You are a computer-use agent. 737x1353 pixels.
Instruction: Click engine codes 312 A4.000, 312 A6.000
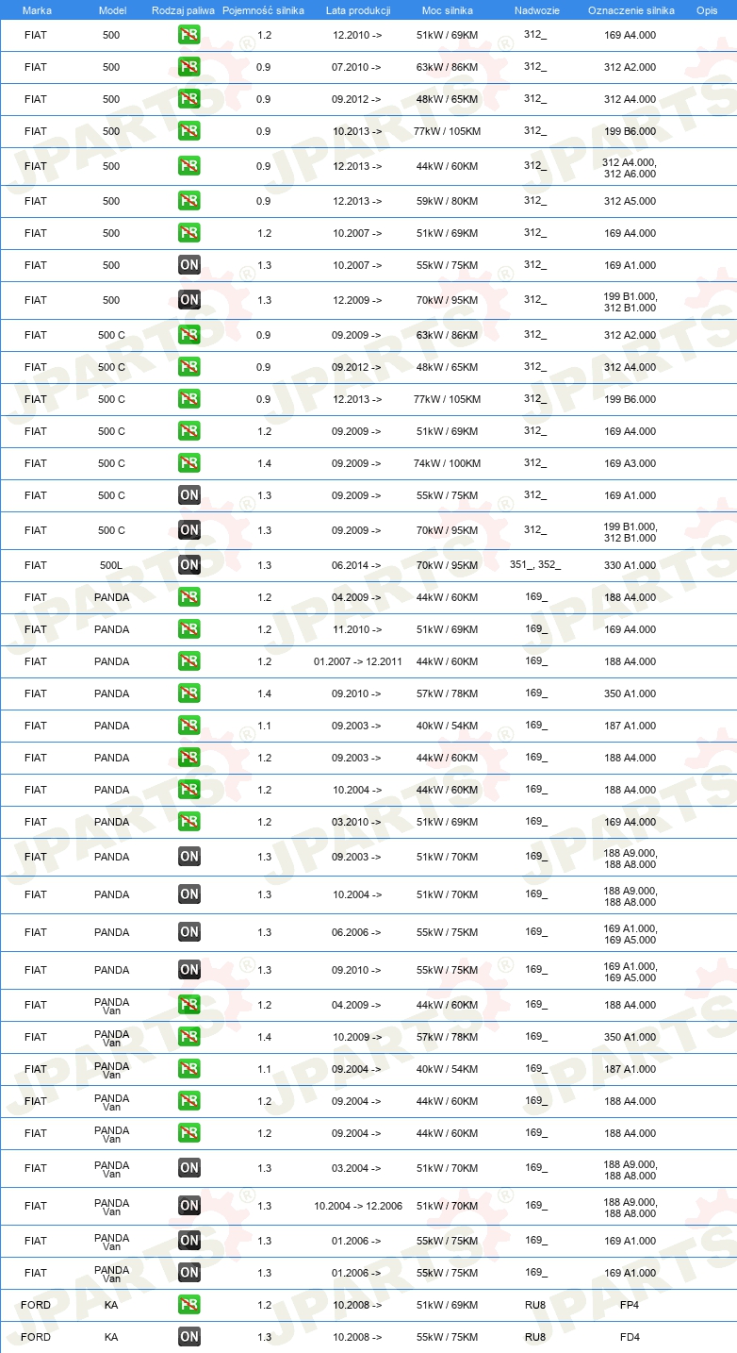(x=631, y=167)
